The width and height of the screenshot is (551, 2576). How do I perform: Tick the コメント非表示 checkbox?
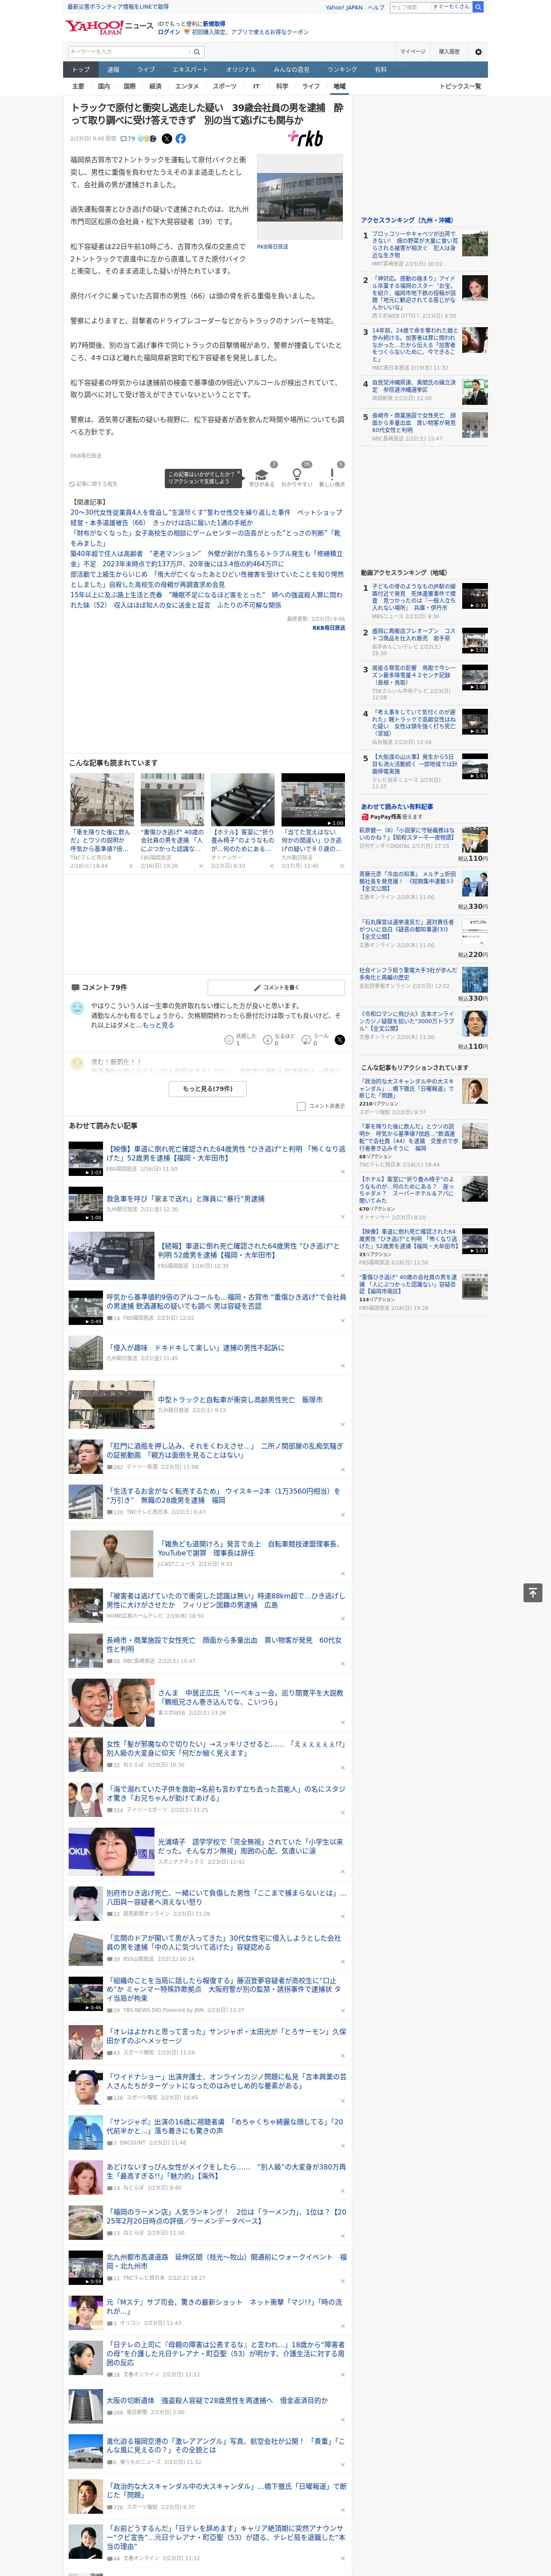click(x=301, y=1106)
